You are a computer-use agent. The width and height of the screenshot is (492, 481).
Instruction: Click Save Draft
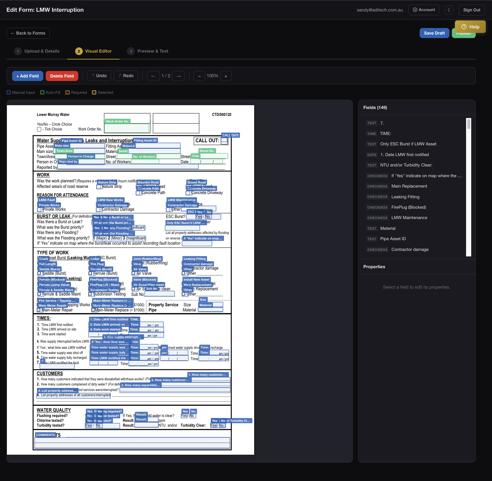click(x=434, y=33)
